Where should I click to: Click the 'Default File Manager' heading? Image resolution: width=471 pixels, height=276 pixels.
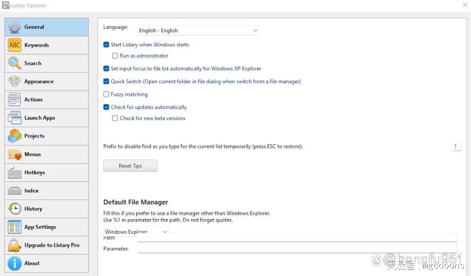(x=136, y=202)
